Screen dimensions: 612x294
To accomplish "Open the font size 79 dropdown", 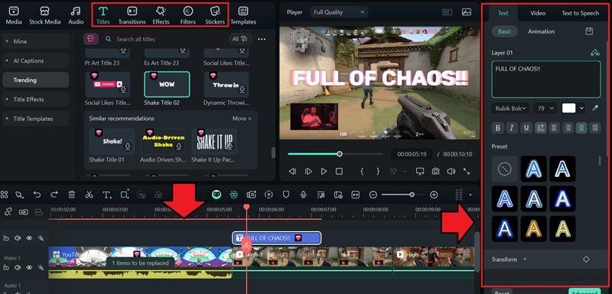I will pos(545,108).
